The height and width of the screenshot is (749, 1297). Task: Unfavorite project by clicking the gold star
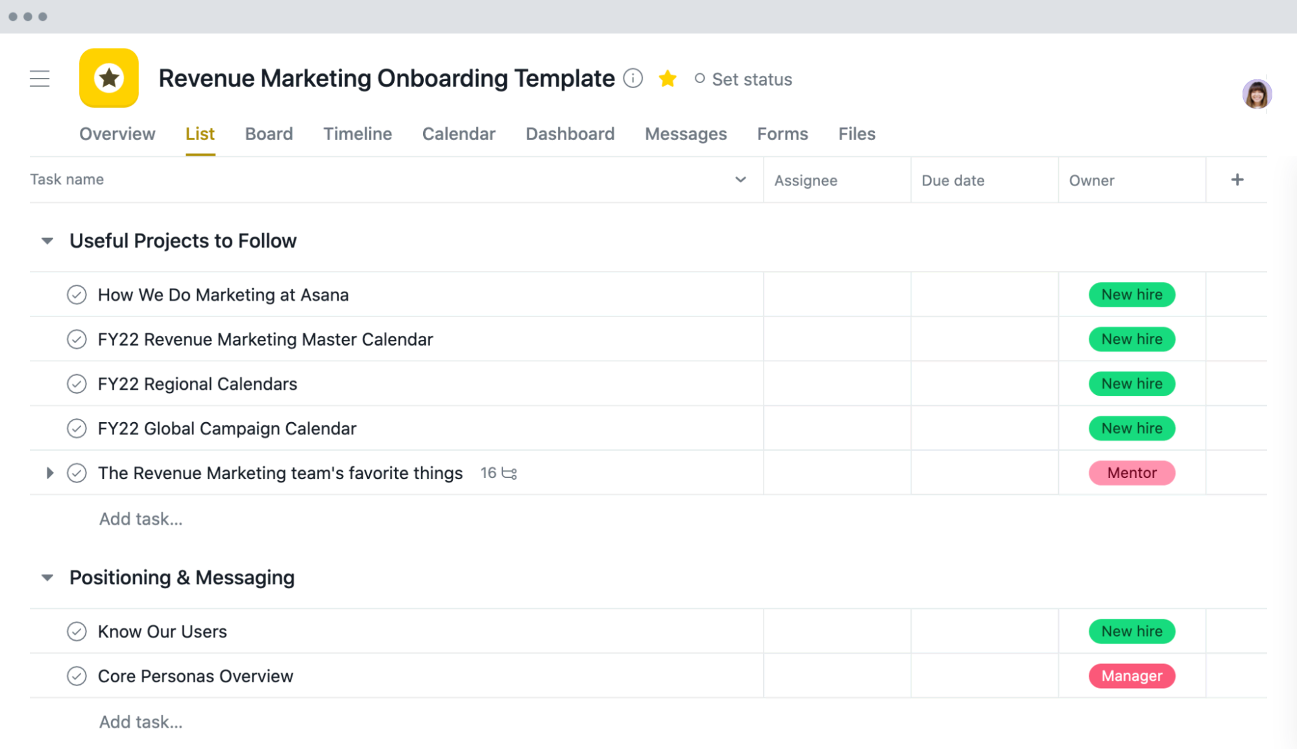pyautogui.click(x=668, y=78)
